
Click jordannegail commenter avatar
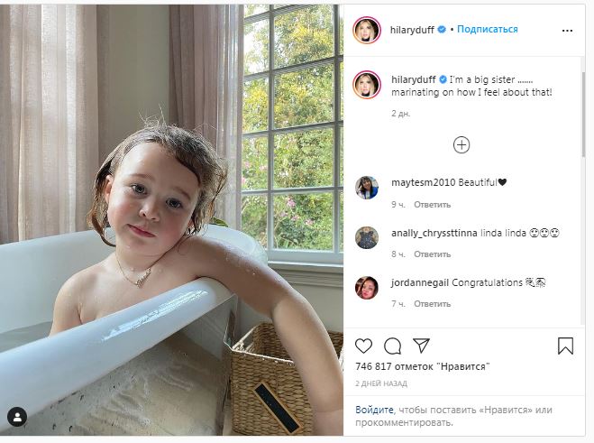367,287
